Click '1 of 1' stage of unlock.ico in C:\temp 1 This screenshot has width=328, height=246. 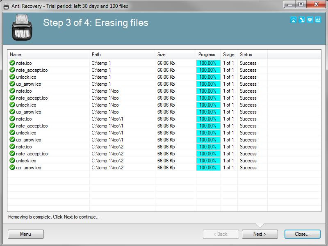228,77
